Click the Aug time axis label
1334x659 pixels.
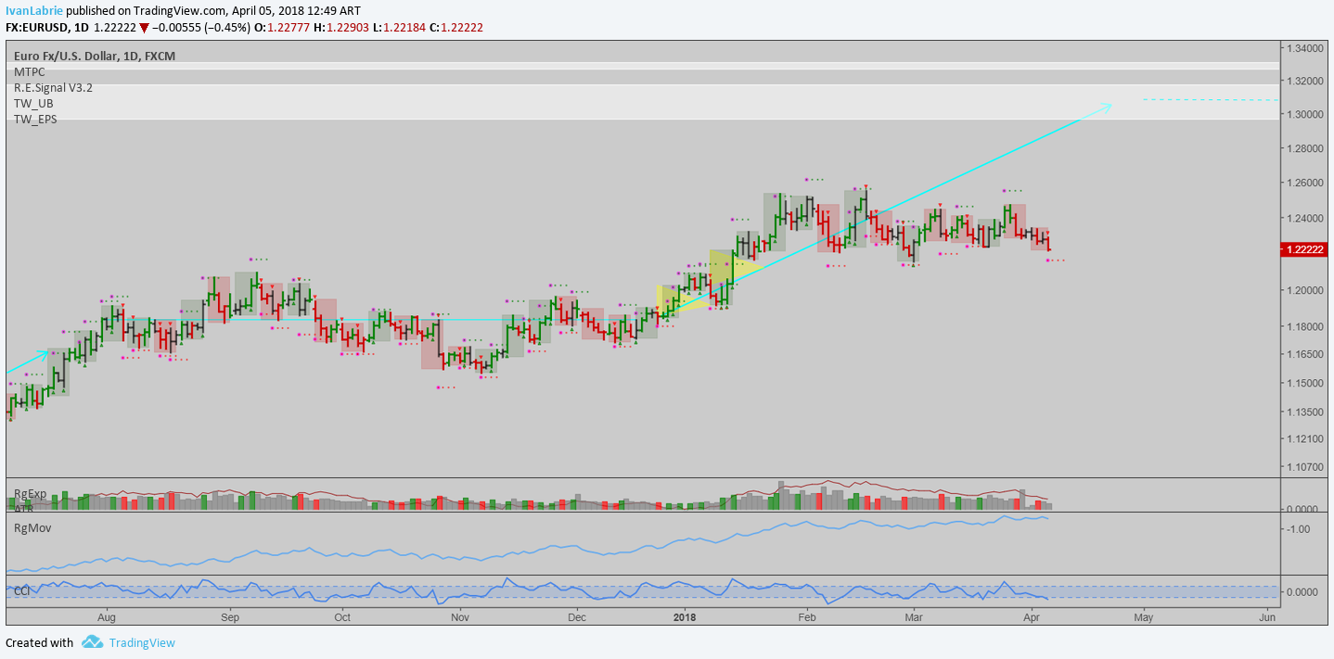pos(106,616)
